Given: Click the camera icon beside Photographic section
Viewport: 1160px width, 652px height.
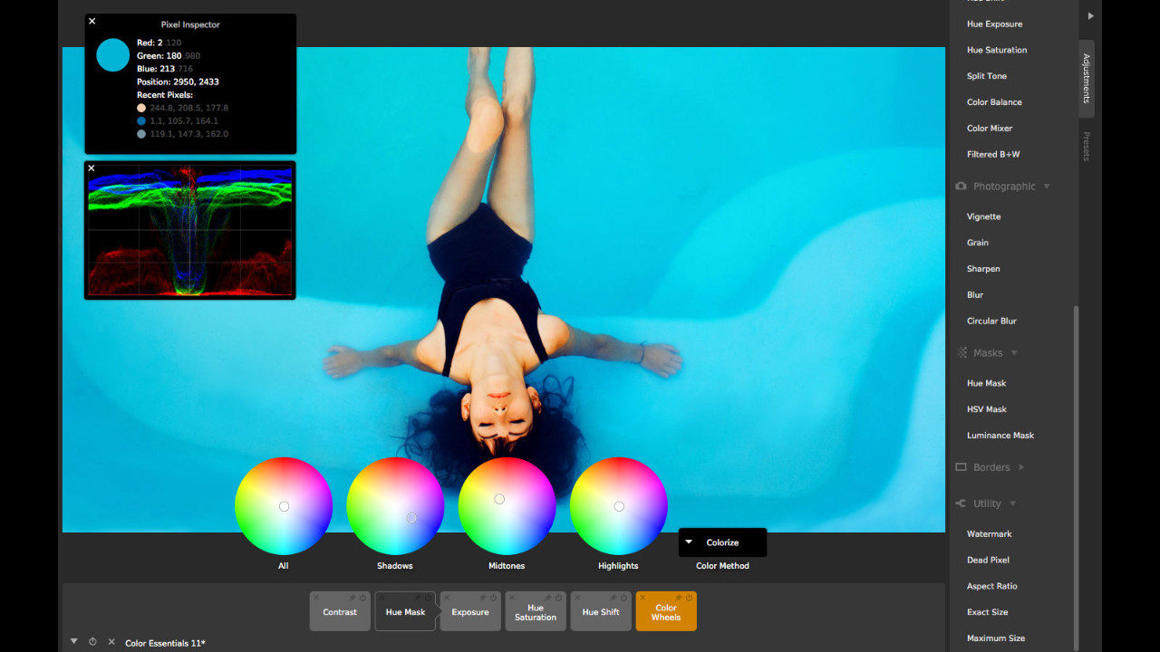Looking at the screenshot, I should [961, 186].
